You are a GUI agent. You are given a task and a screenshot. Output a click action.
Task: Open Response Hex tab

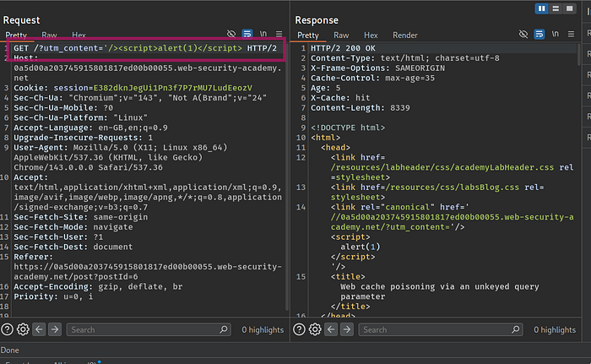point(371,35)
